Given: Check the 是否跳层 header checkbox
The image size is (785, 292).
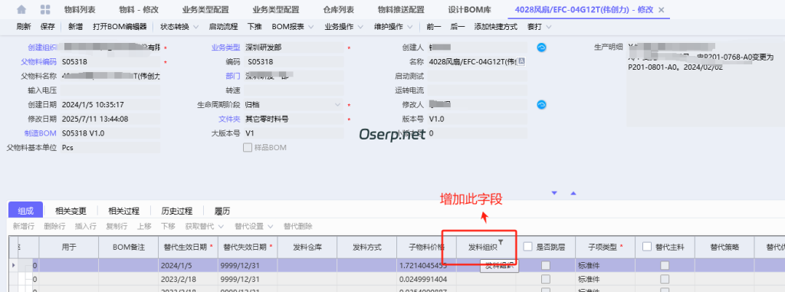Looking at the screenshot, I should click(528, 247).
